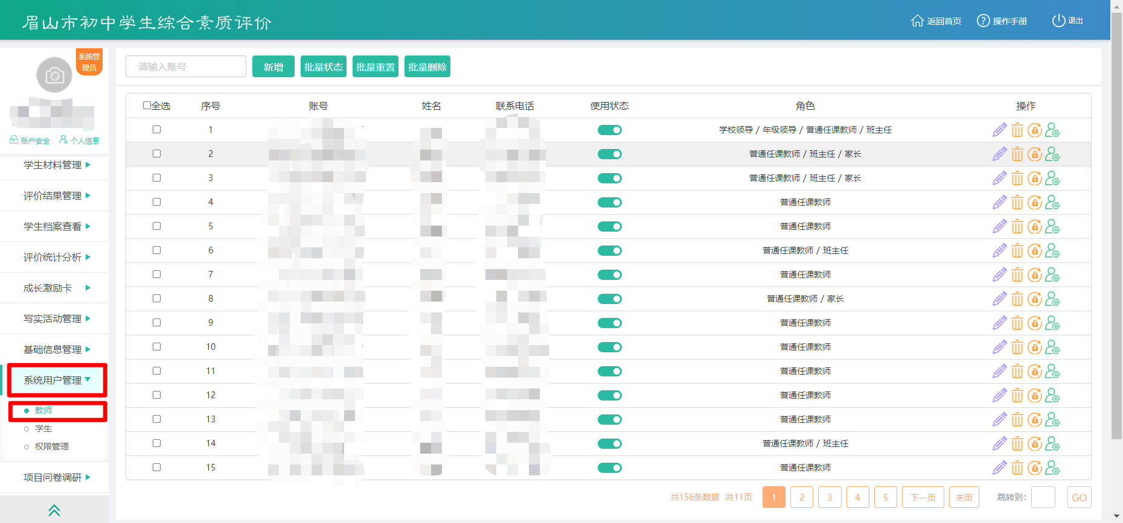Click the delete trash icon in row 14
This screenshot has width=1123, height=523.
(1017, 443)
